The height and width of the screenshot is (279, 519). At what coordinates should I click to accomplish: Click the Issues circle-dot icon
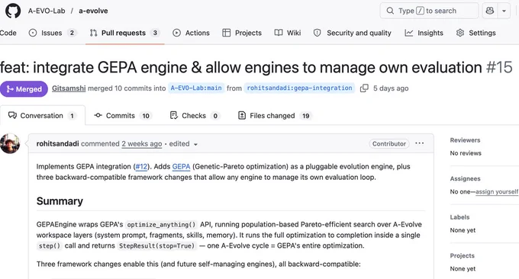(x=33, y=33)
